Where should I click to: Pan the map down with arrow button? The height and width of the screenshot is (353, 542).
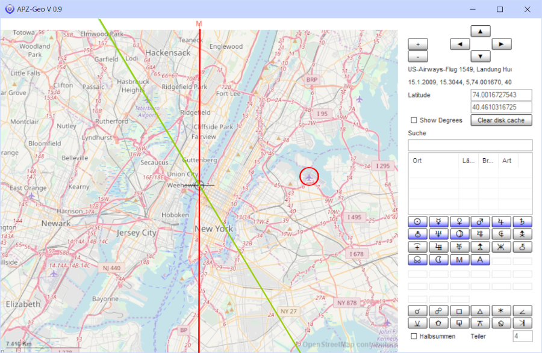point(481,57)
